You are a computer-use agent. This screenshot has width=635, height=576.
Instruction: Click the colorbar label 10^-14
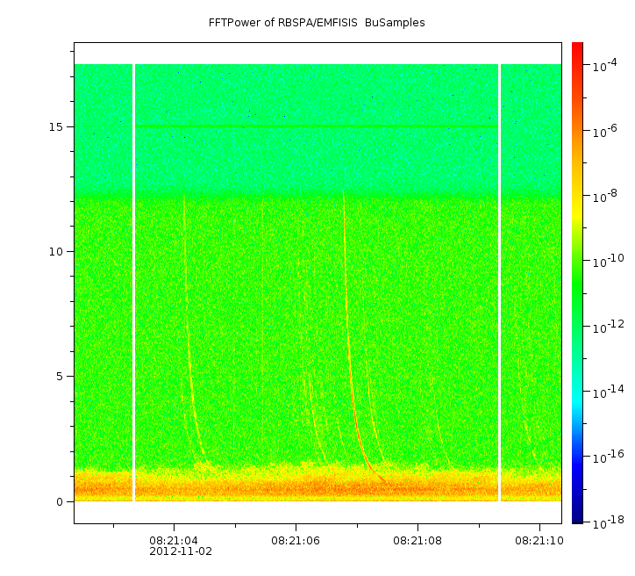pos(609,392)
